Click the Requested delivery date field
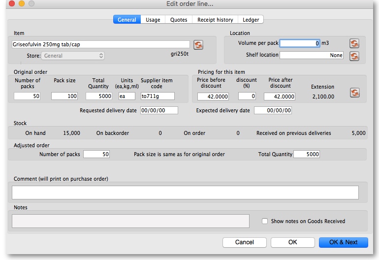 158,111
